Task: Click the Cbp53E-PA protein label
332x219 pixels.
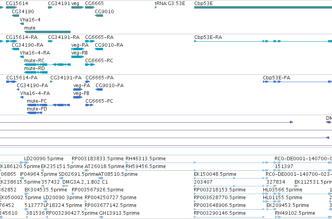Action: click(277, 78)
